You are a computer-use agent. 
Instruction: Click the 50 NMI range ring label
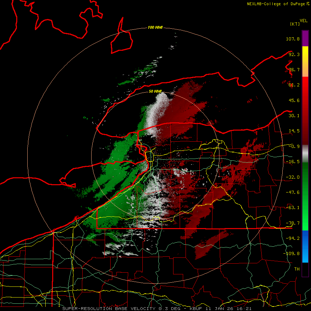(155, 91)
